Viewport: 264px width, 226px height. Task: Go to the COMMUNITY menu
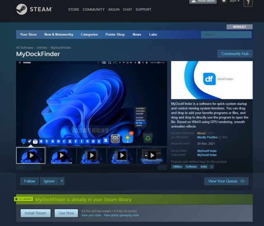[94, 9]
